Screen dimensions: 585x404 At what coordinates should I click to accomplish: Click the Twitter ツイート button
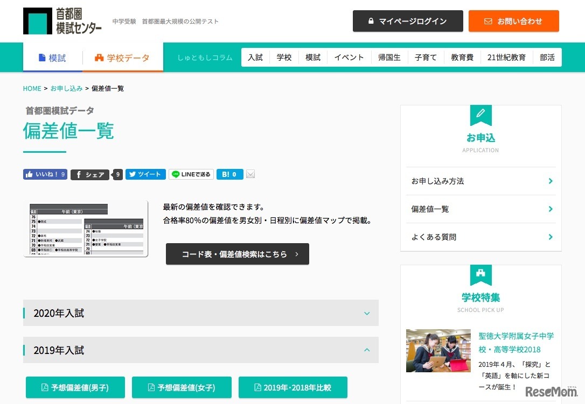click(x=145, y=174)
